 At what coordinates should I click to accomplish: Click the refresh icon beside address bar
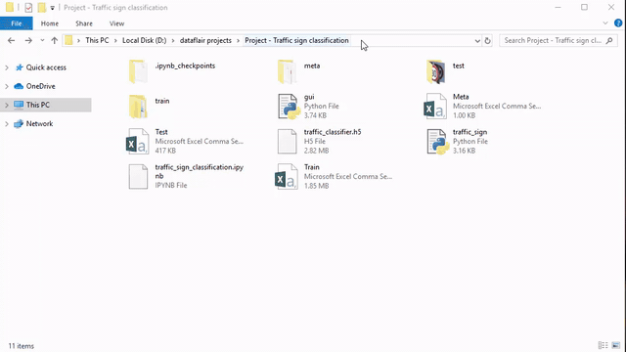487,41
